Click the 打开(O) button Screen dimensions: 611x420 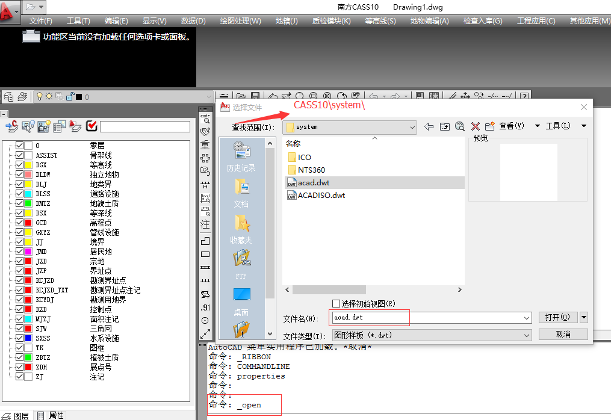[558, 317]
